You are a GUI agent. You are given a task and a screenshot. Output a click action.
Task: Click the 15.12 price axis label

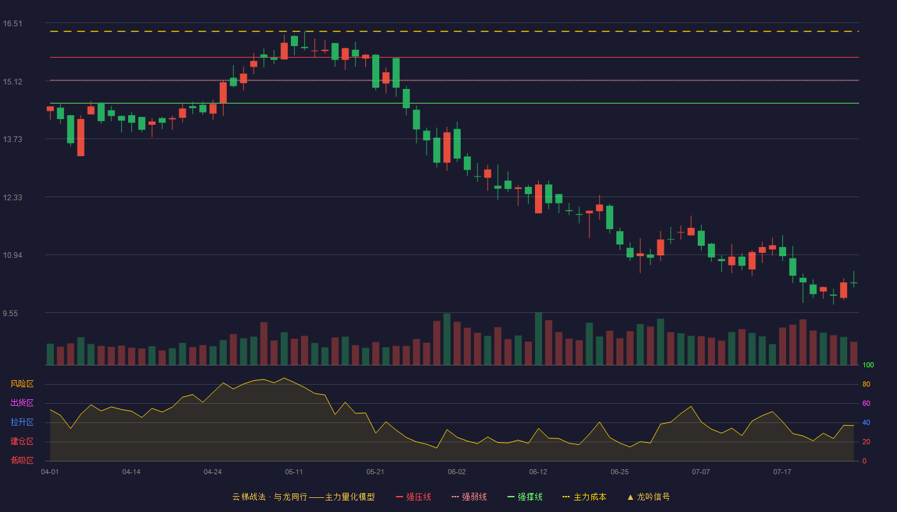point(12,82)
